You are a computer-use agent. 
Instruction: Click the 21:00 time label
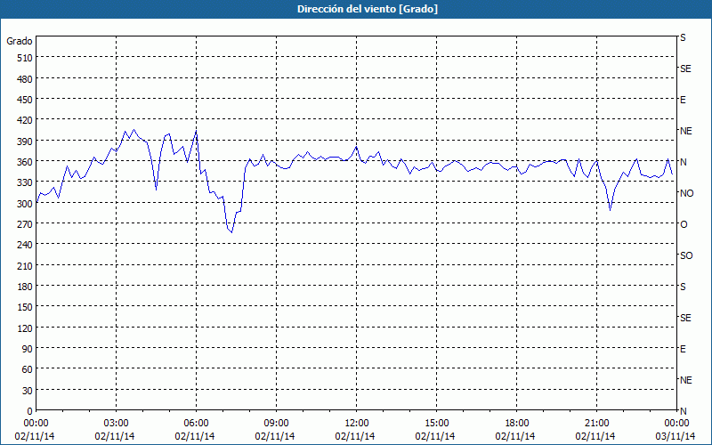[596, 424]
